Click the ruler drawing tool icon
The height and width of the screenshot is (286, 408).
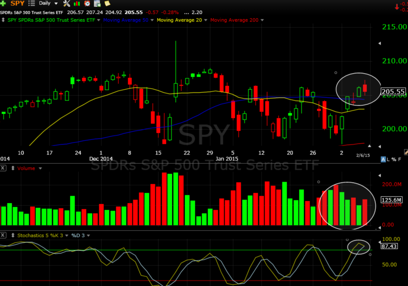click(x=406, y=152)
